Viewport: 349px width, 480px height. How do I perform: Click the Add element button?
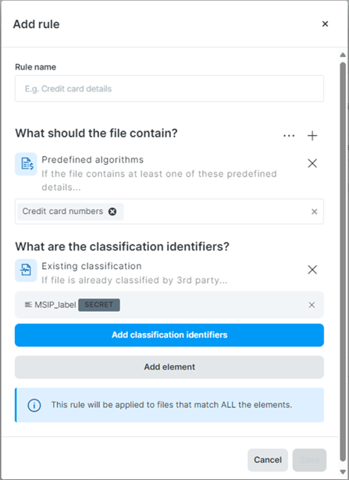coord(169,367)
